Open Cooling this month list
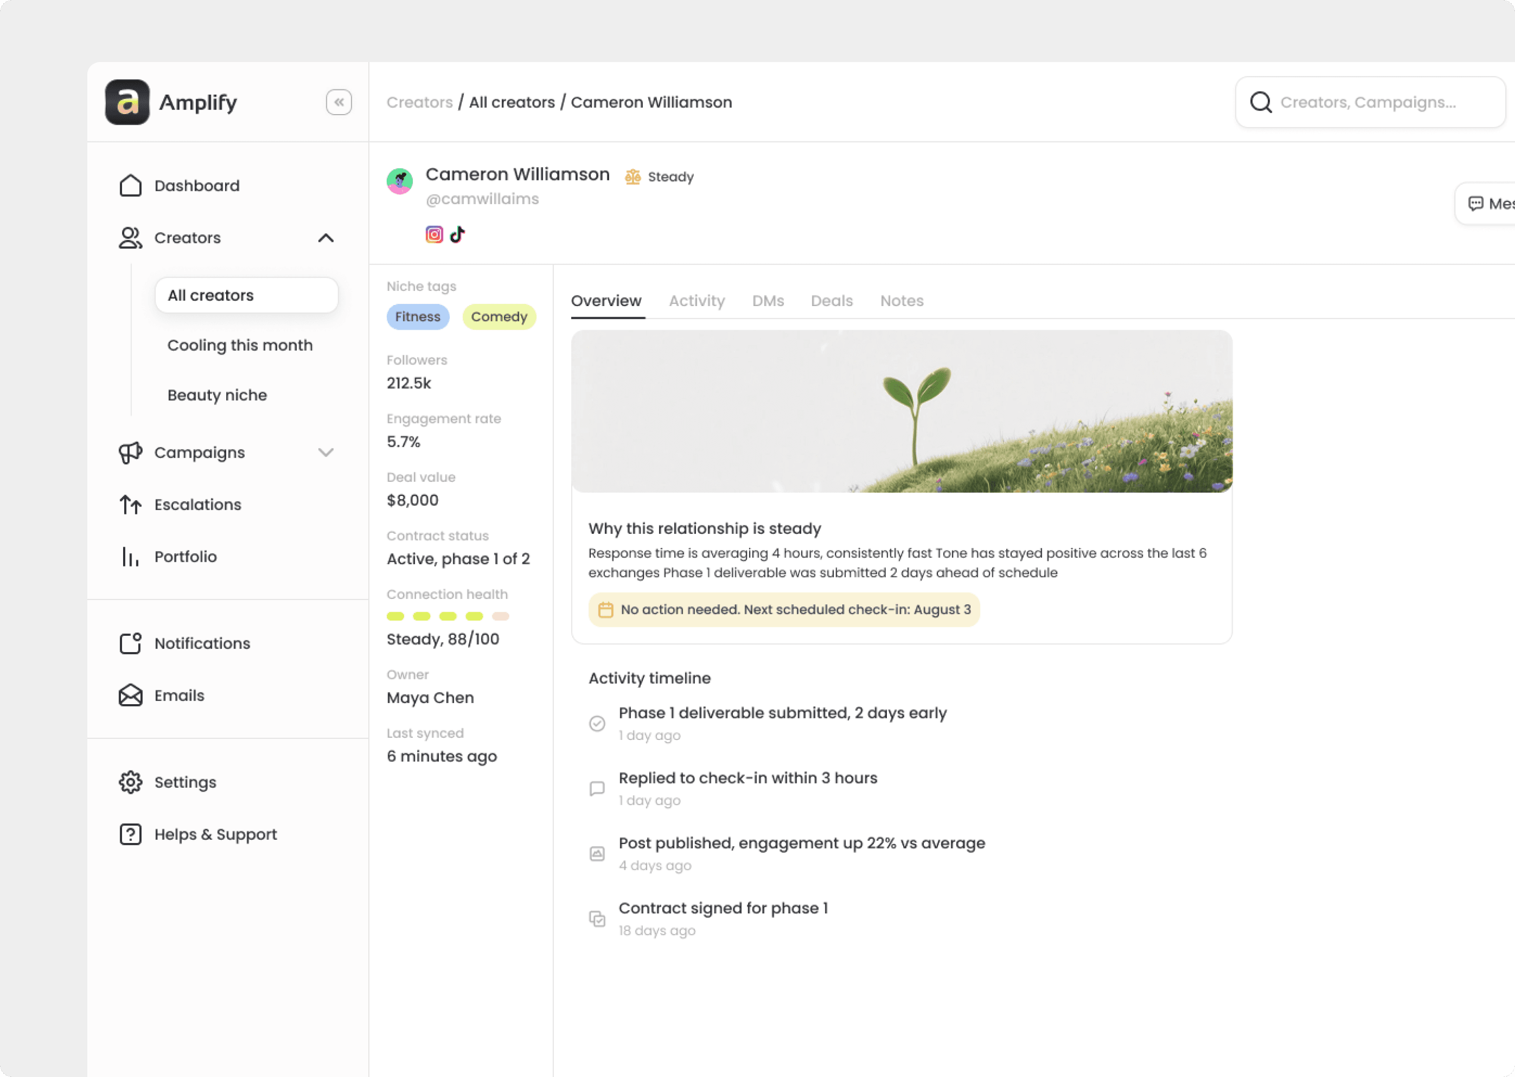This screenshot has width=1515, height=1077. [x=240, y=346]
